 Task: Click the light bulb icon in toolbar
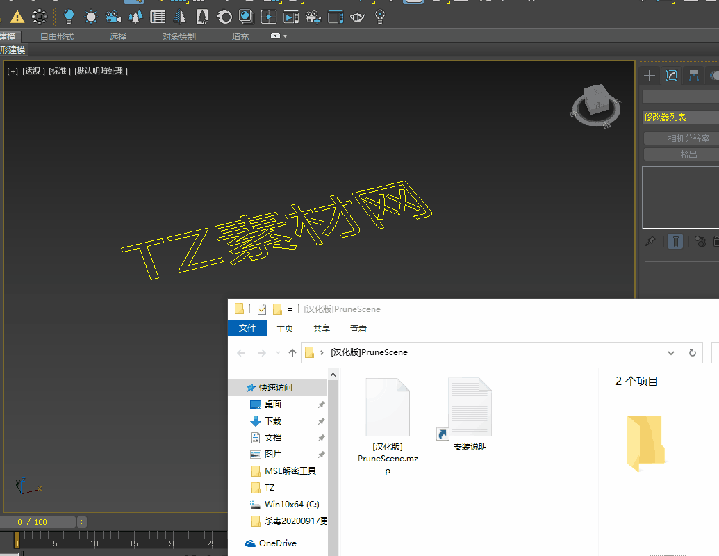pyautogui.click(x=68, y=17)
